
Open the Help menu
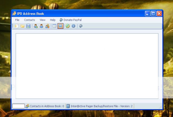(x=53, y=20)
